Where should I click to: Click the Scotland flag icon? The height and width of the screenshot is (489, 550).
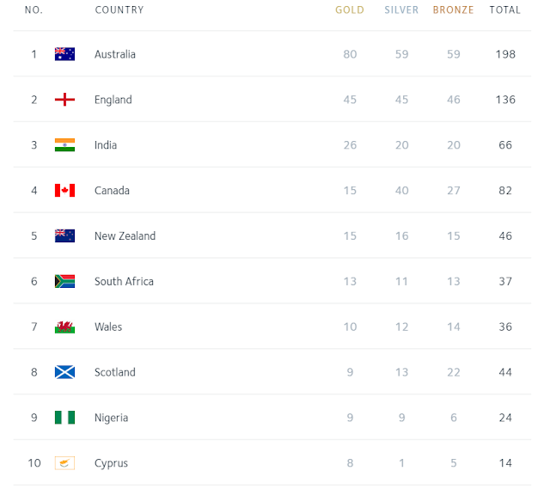click(x=64, y=373)
